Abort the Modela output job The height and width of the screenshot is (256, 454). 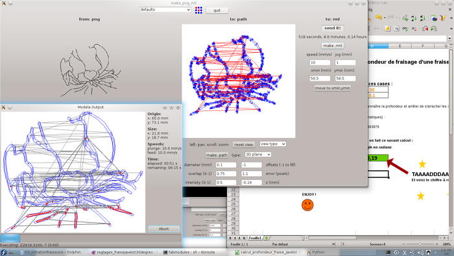point(163,229)
